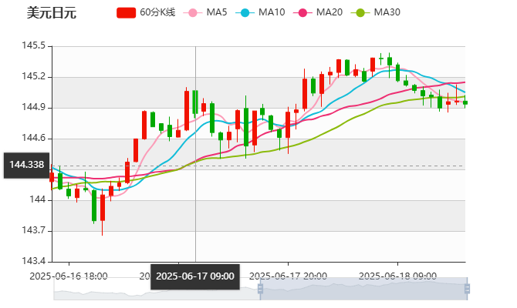Click the 144.9 y-axis label
The width and height of the screenshot is (517, 308).
33,107
